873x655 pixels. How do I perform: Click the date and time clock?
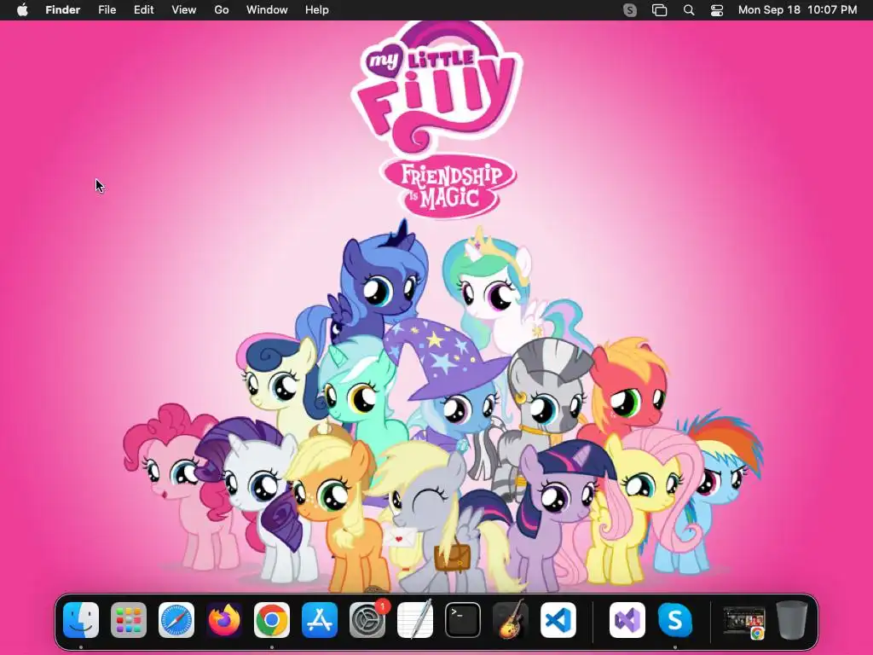click(797, 10)
